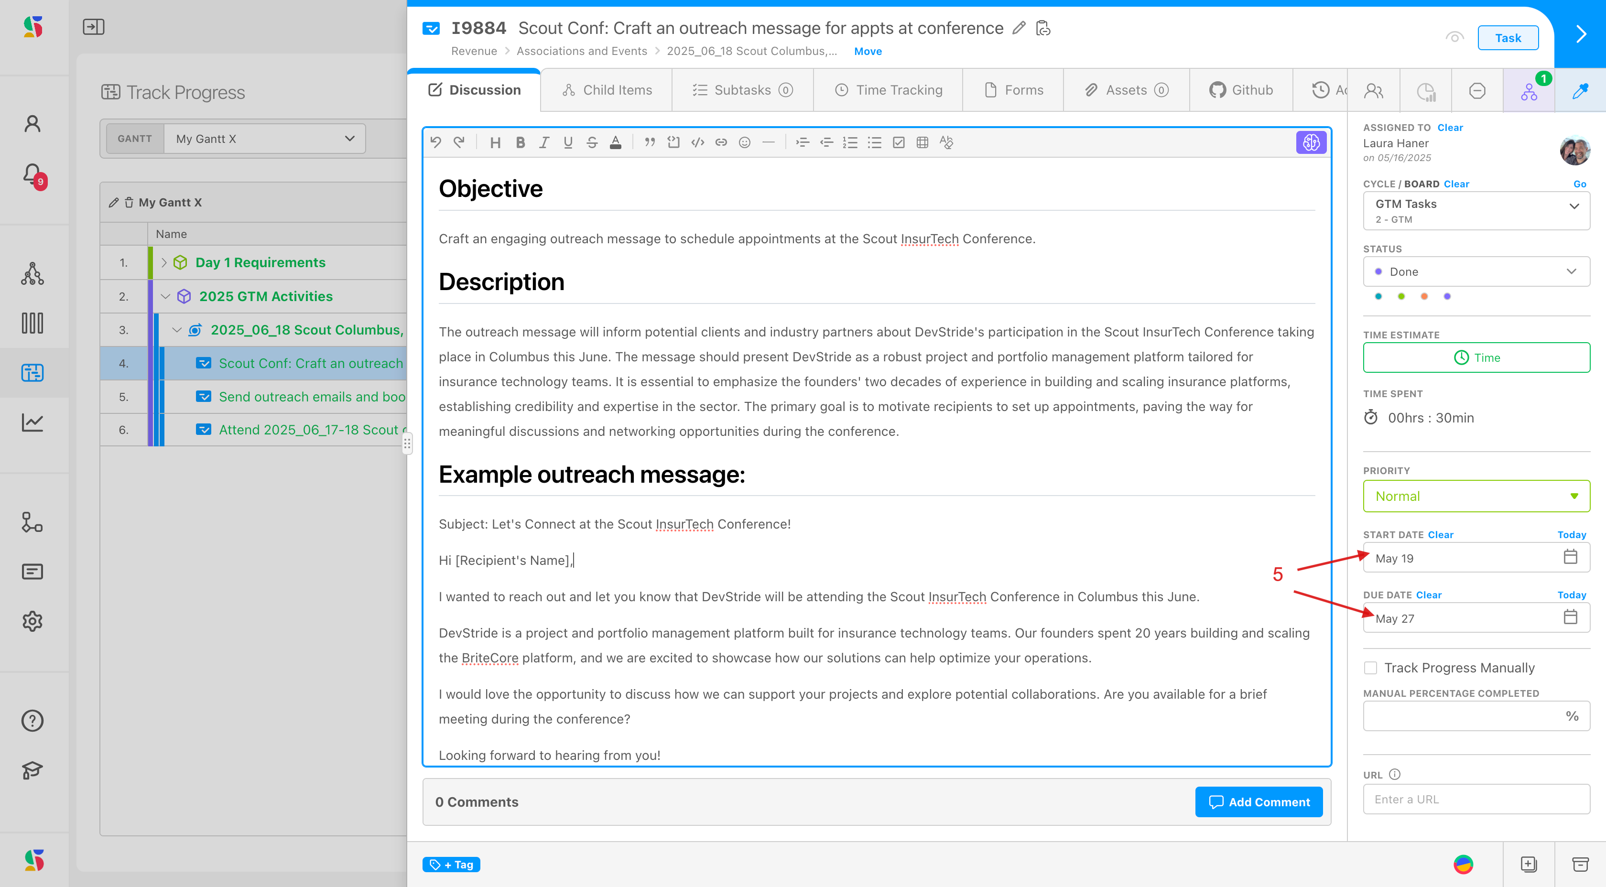The width and height of the screenshot is (1606, 887).
Task: Click the AI brain assistant icon in editor
Action: click(x=1311, y=142)
